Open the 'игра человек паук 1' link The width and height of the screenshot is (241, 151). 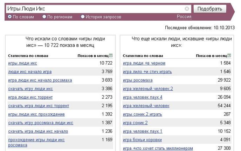click(x=143, y=131)
